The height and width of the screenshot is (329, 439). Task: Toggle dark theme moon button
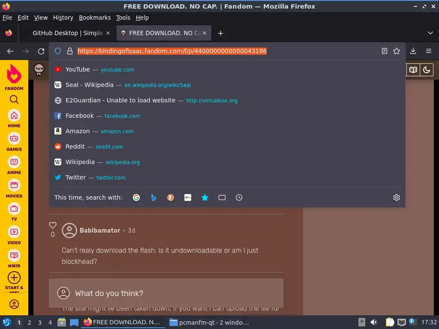pyautogui.click(x=427, y=70)
